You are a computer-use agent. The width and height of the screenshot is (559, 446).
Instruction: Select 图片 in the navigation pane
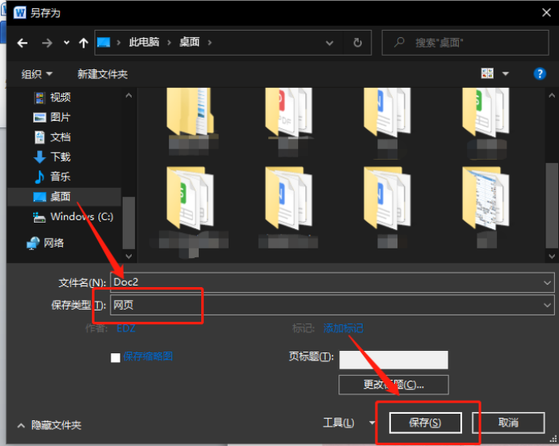(60, 117)
